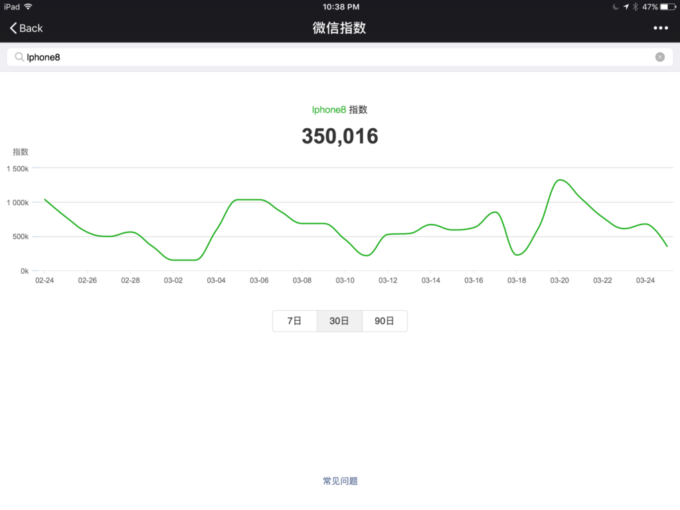
Task: Go back with the Back button
Action: (x=26, y=28)
